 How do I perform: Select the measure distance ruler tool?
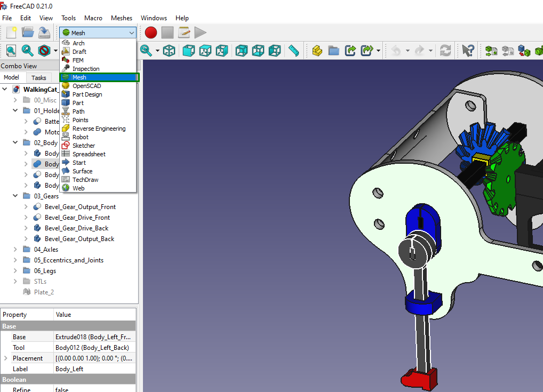pyautogui.click(x=294, y=51)
